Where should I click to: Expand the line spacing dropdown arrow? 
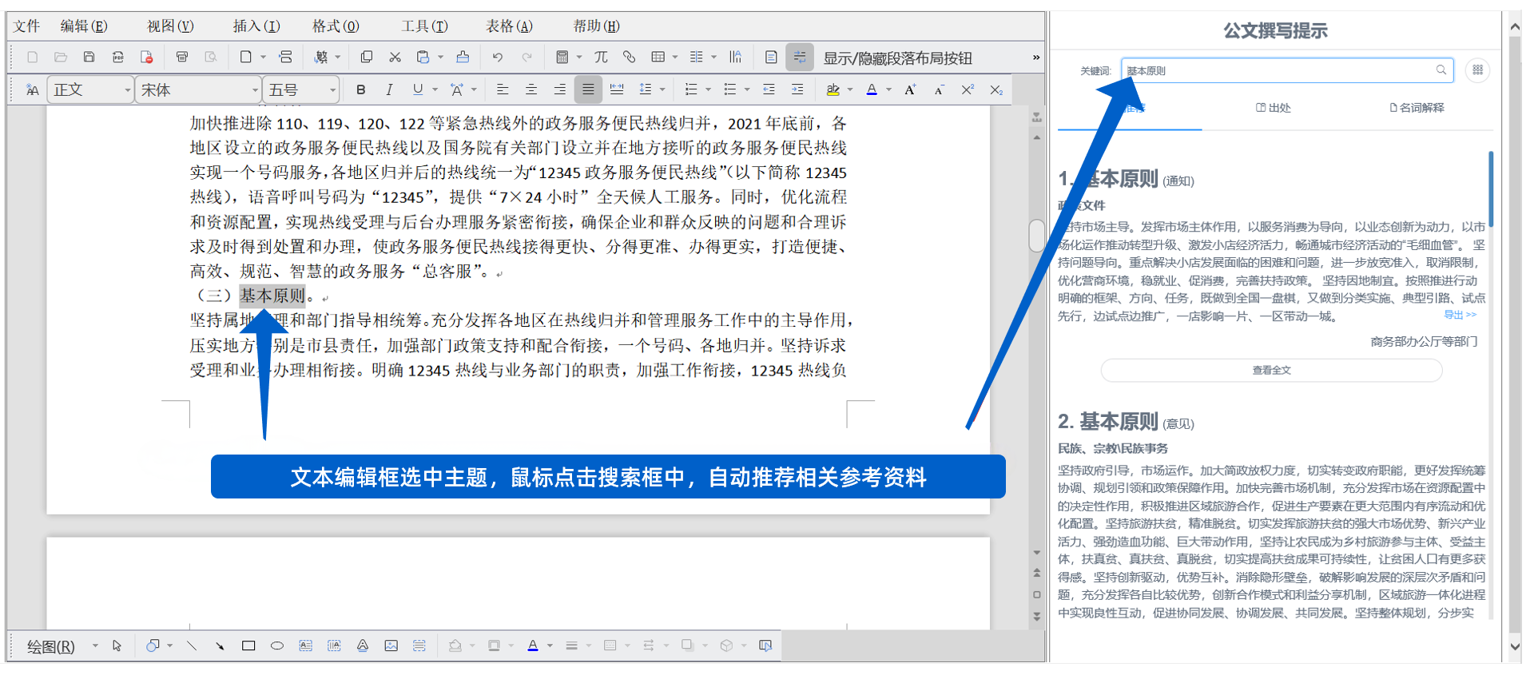point(663,89)
